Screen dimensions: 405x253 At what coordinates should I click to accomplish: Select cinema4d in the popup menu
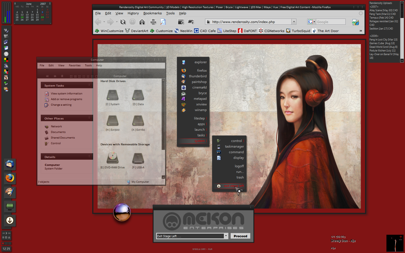(x=194, y=87)
